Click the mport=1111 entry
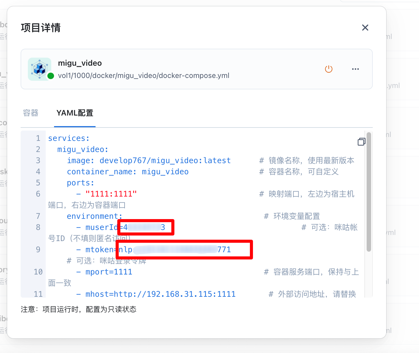The width and height of the screenshot is (419, 353). point(109,272)
